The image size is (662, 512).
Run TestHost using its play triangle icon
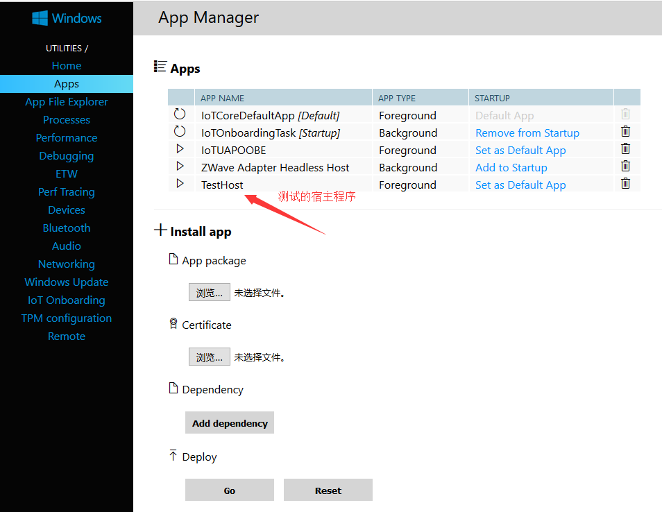180,183
